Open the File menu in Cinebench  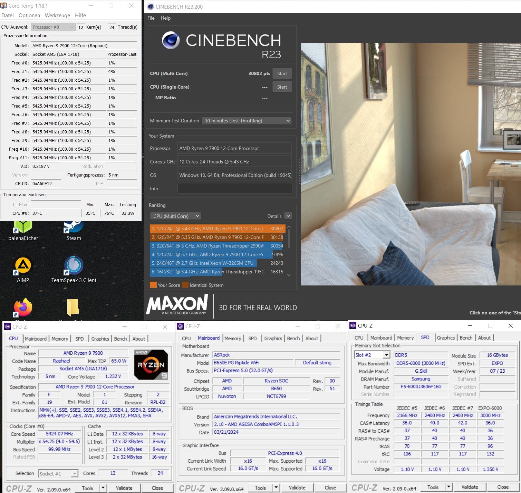[x=151, y=18]
